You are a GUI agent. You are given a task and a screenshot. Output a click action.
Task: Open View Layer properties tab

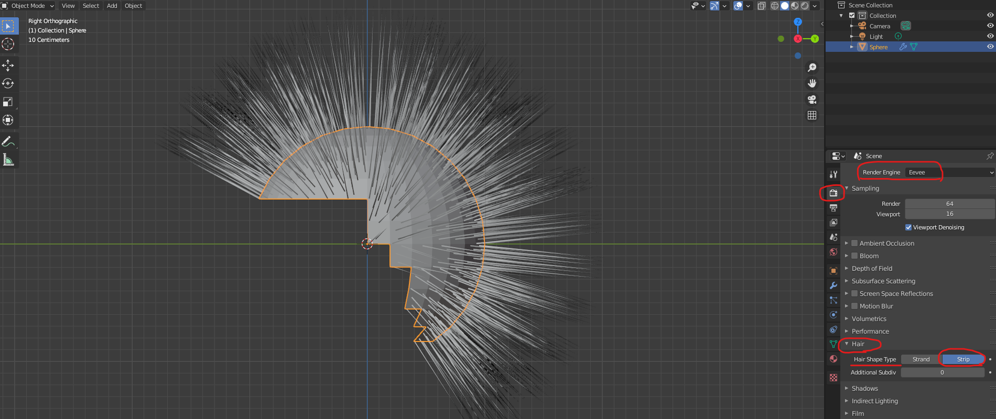click(x=833, y=223)
